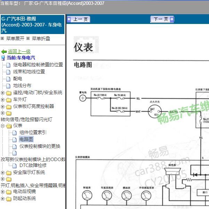209x209 pixels.
Task: Click folder icon next to 电动后视镜
Action: coord(9,192)
